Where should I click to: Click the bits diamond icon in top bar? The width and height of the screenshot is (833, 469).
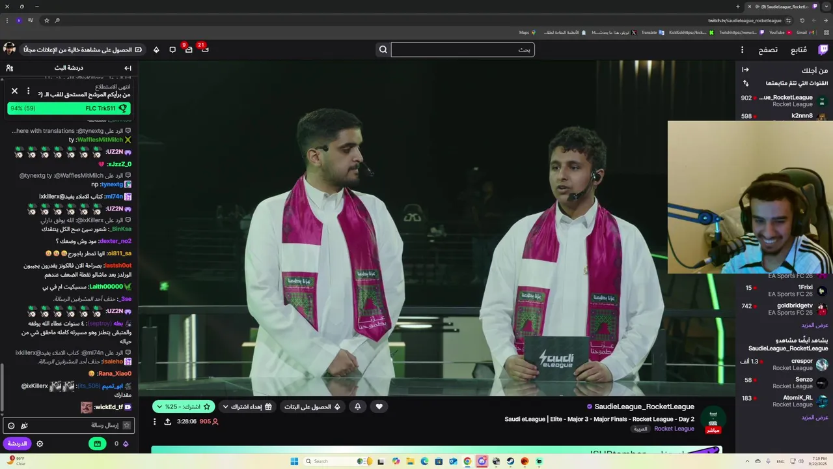click(156, 50)
